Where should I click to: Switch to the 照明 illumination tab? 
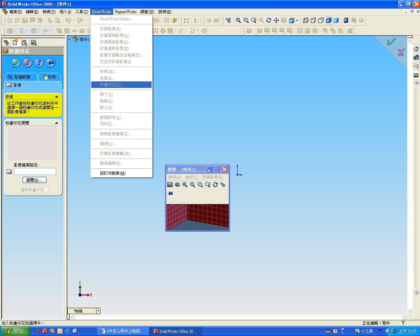pos(50,77)
